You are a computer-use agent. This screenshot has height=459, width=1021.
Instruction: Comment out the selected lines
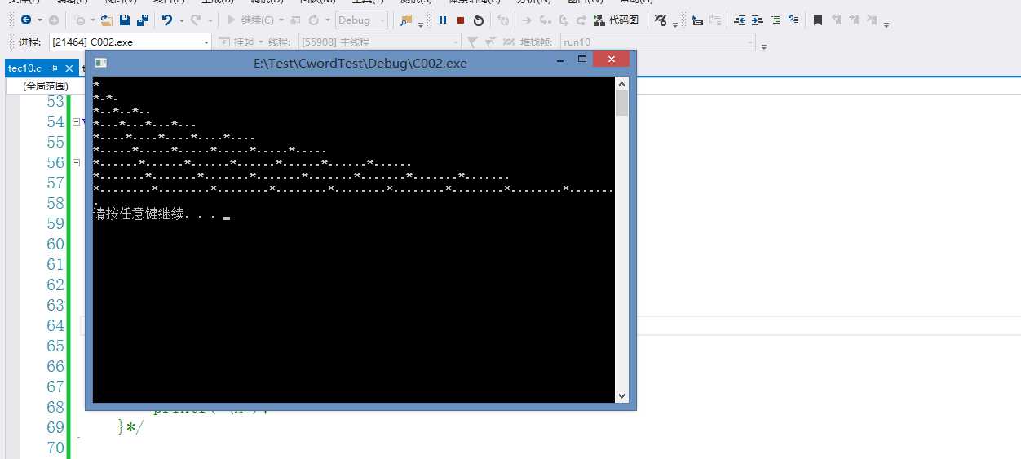tap(776, 20)
